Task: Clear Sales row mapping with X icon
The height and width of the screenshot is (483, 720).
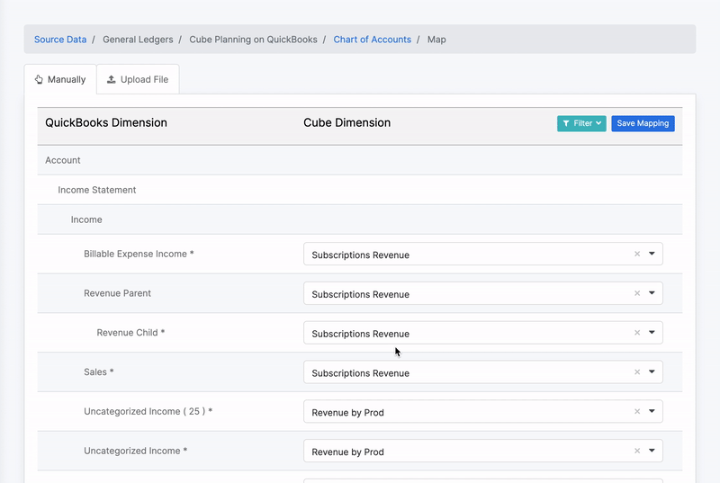Action: [x=637, y=372]
